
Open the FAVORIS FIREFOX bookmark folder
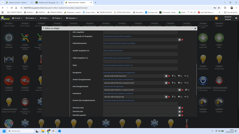pyautogui.click(x=15, y=12)
